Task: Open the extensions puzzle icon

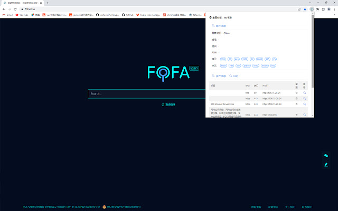Action: click(317, 9)
